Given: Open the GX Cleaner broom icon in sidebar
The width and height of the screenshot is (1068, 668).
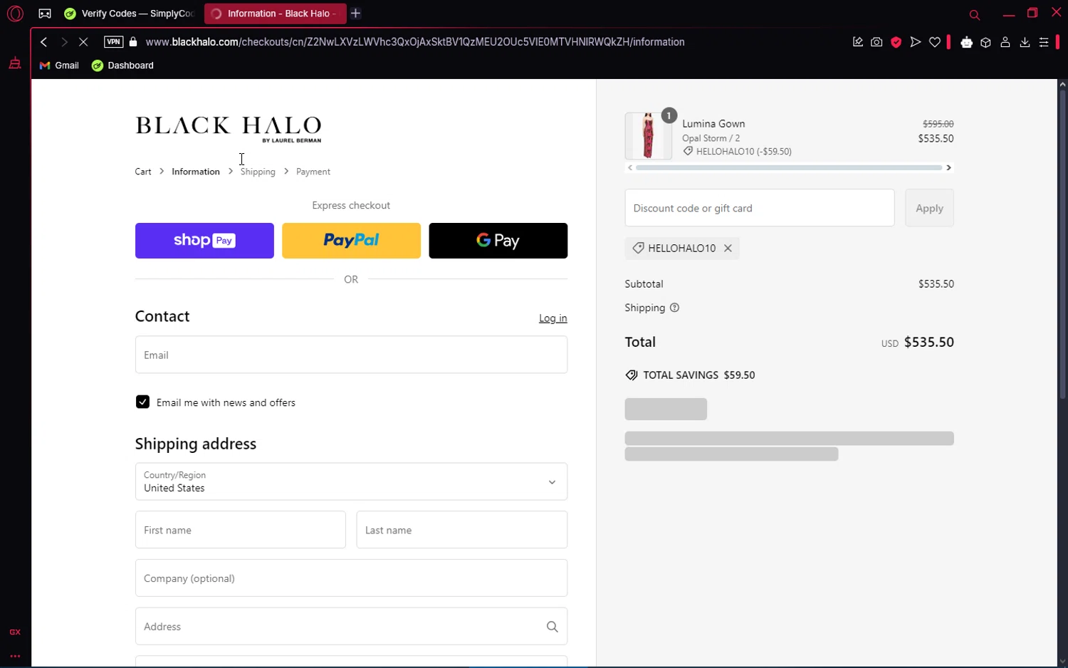Looking at the screenshot, I should coord(15,64).
